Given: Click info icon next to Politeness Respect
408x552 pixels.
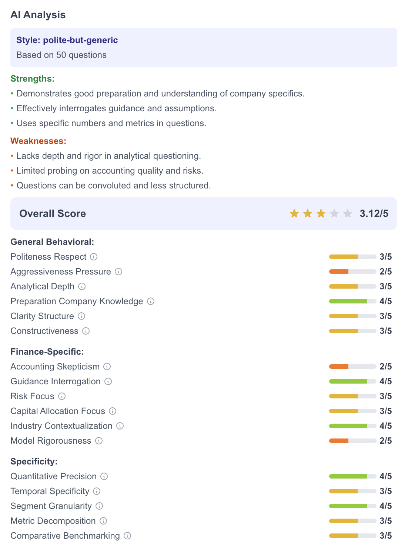Looking at the screenshot, I should [x=94, y=257].
